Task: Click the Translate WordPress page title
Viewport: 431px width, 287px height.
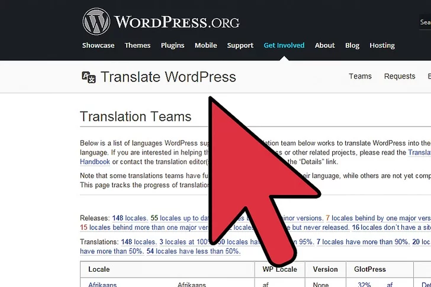Action: tap(168, 77)
